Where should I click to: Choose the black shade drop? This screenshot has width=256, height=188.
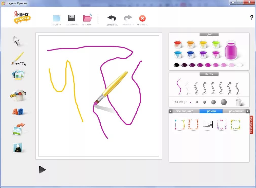click(176, 65)
